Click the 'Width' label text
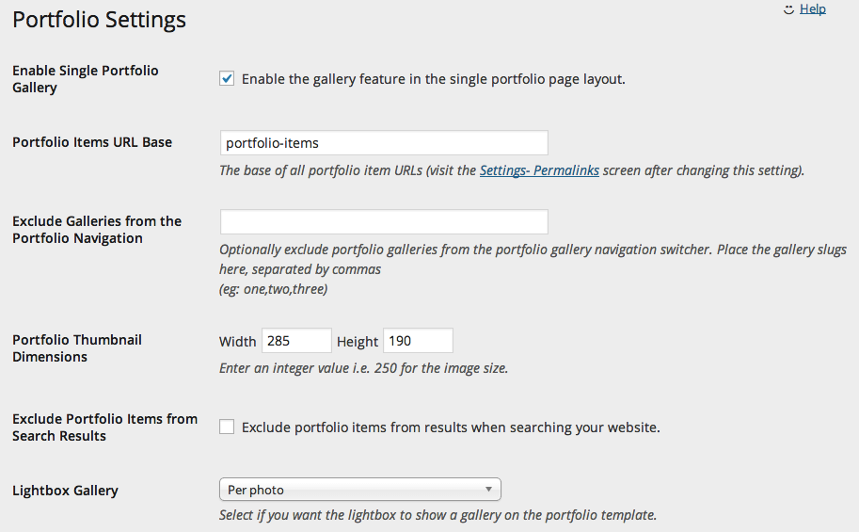 click(238, 341)
